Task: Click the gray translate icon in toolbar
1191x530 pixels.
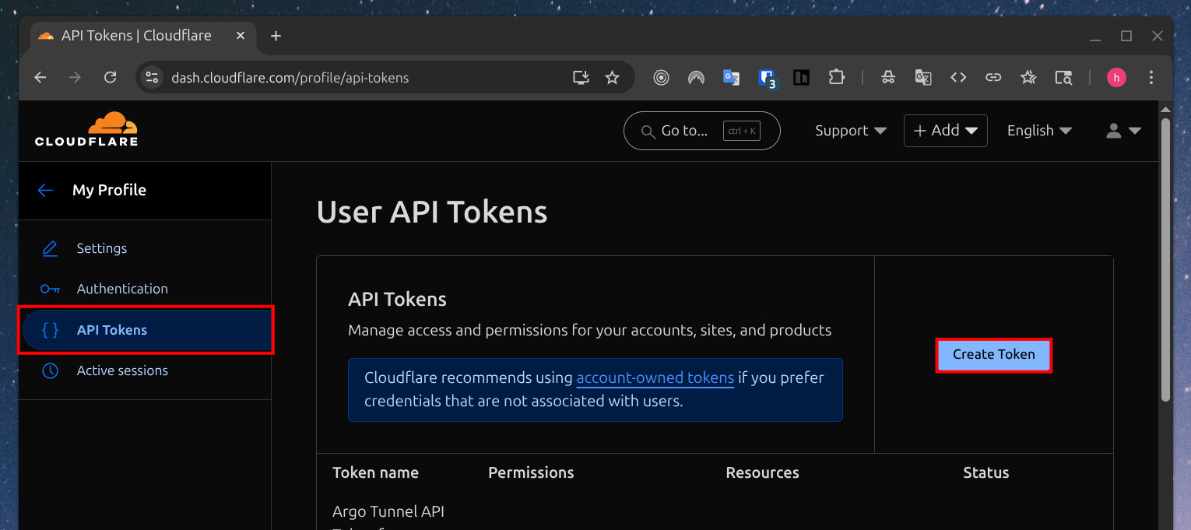Action: [923, 77]
